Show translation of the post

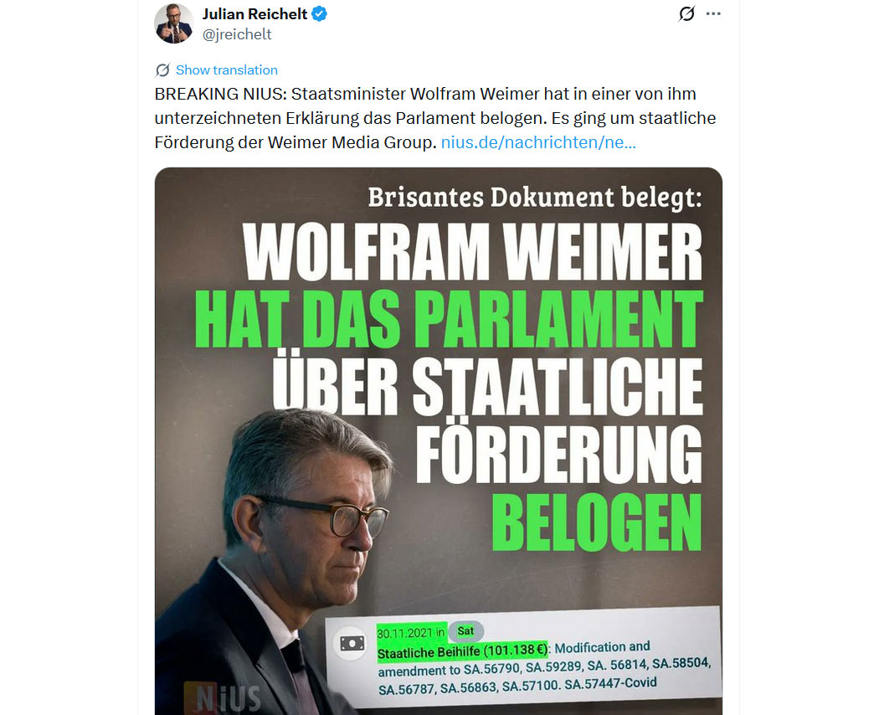click(227, 70)
